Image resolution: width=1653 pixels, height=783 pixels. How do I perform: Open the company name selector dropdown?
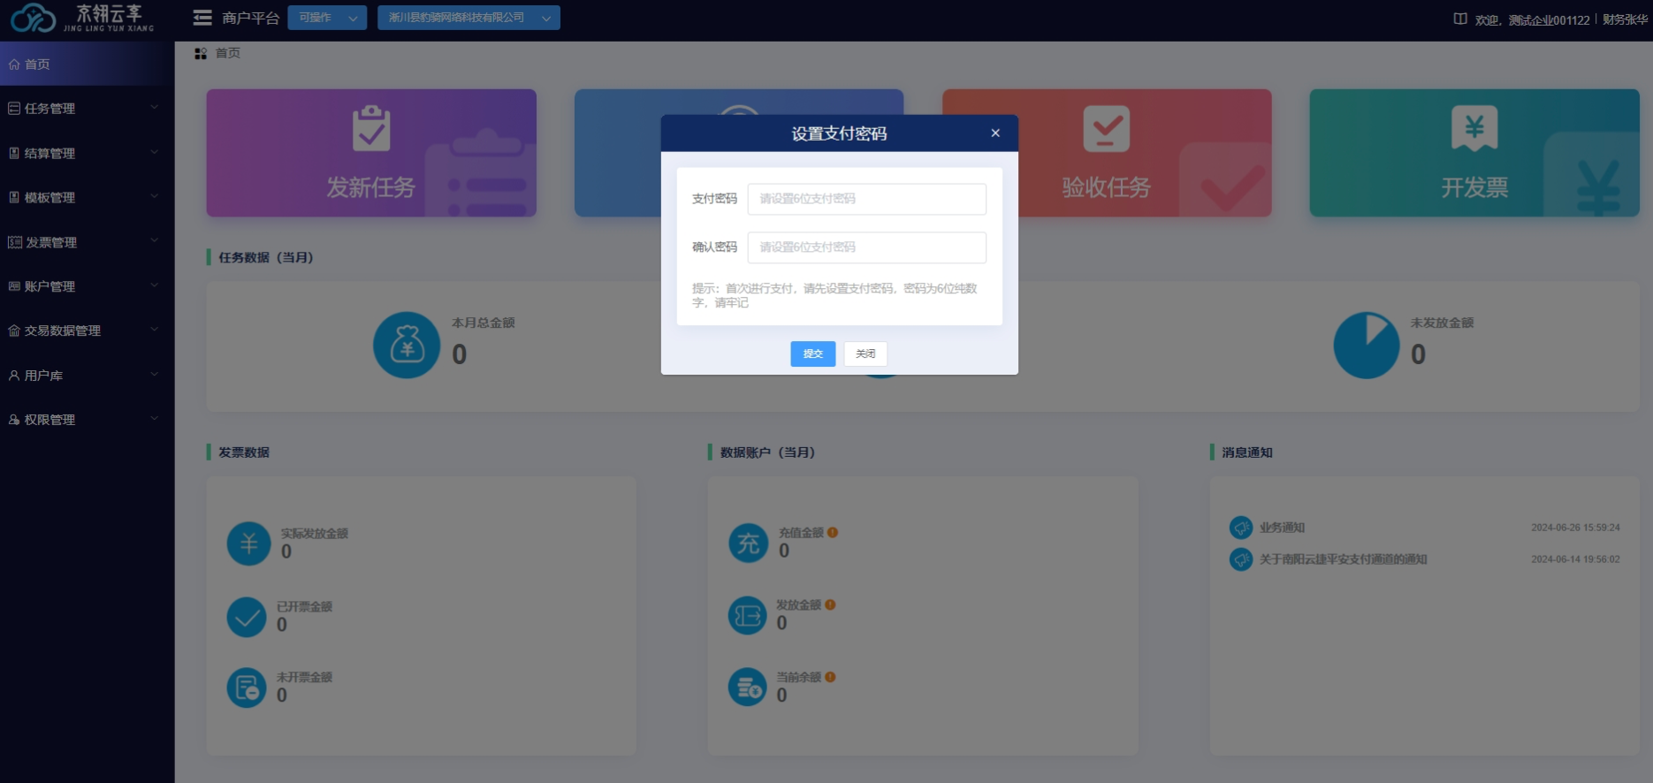(468, 18)
